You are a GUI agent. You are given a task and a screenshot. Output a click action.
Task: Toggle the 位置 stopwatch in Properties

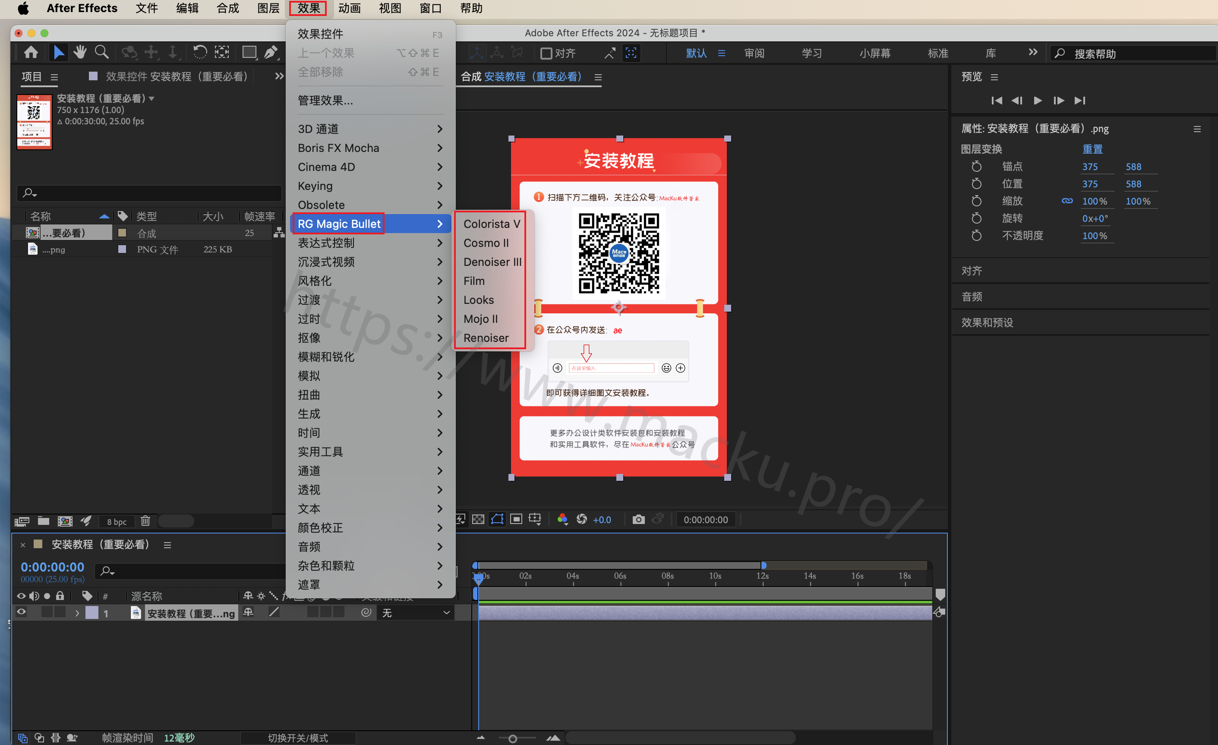coord(976,184)
